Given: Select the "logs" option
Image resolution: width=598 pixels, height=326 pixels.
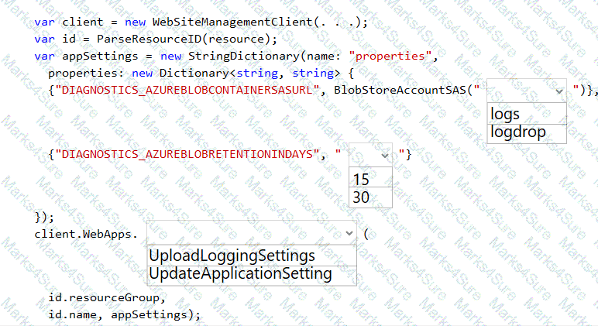Looking at the screenshot, I should click(528, 114).
